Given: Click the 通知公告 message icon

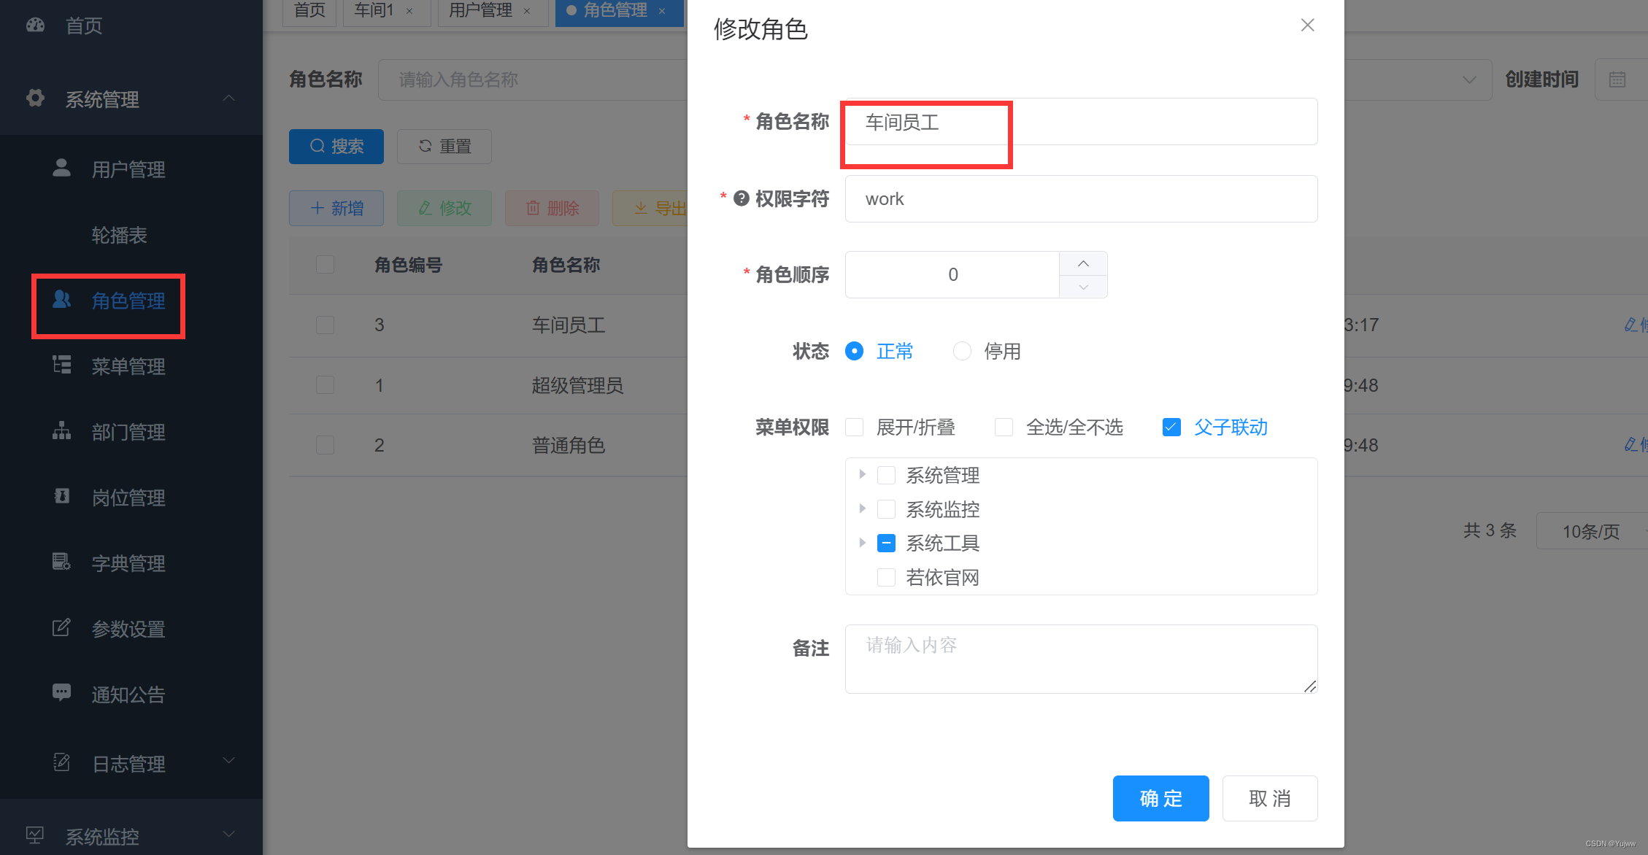Looking at the screenshot, I should click(61, 692).
